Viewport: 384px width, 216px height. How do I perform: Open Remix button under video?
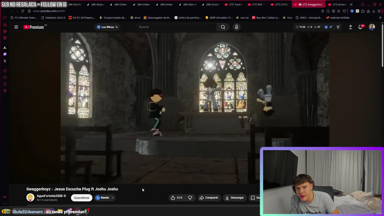click(102, 198)
